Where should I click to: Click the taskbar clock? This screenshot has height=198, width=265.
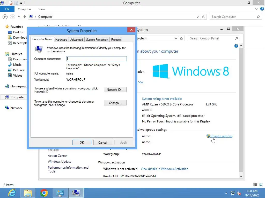tap(252, 193)
